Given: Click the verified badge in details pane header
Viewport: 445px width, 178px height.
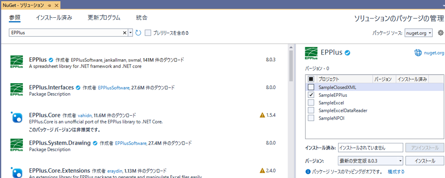Looking at the screenshot, I should pos(347,53).
